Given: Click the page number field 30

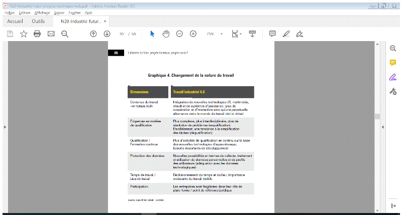Looking at the screenshot, I should [x=122, y=34].
